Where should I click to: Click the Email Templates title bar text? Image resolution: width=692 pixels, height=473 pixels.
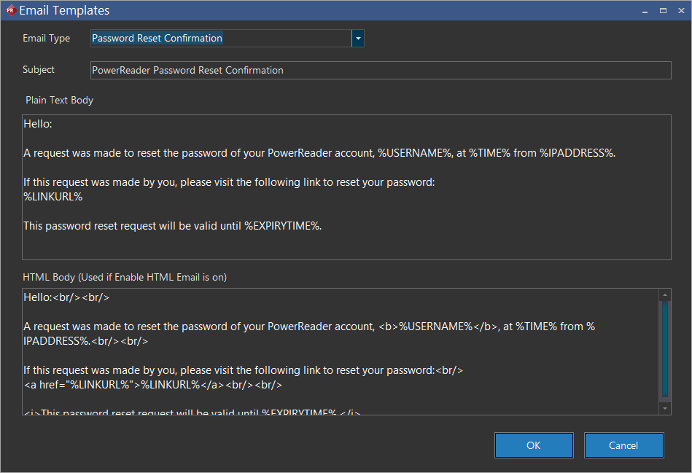coord(64,11)
